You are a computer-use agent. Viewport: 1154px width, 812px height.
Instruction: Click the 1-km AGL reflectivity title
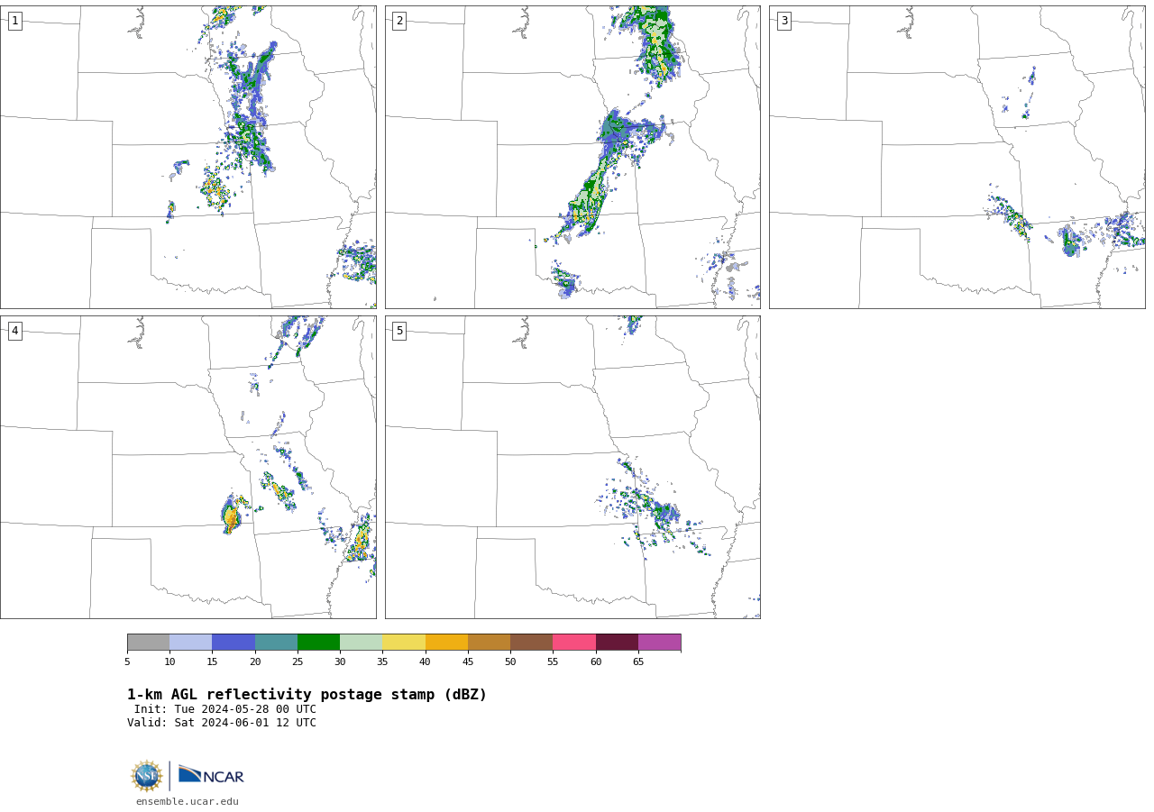click(307, 695)
